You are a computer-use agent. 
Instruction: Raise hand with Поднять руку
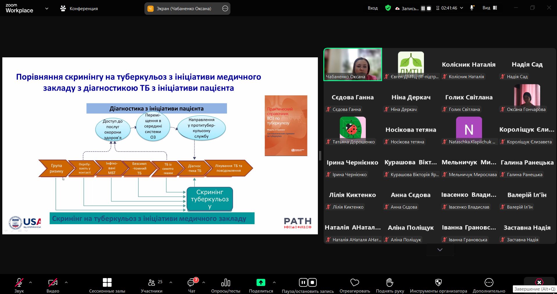(x=390, y=282)
